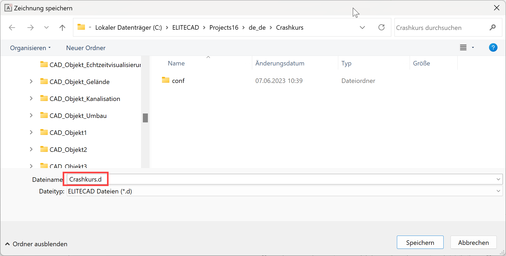506x256 pixels.
Task: Close the Zeichnung speichern dialog
Action: tap(496, 8)
